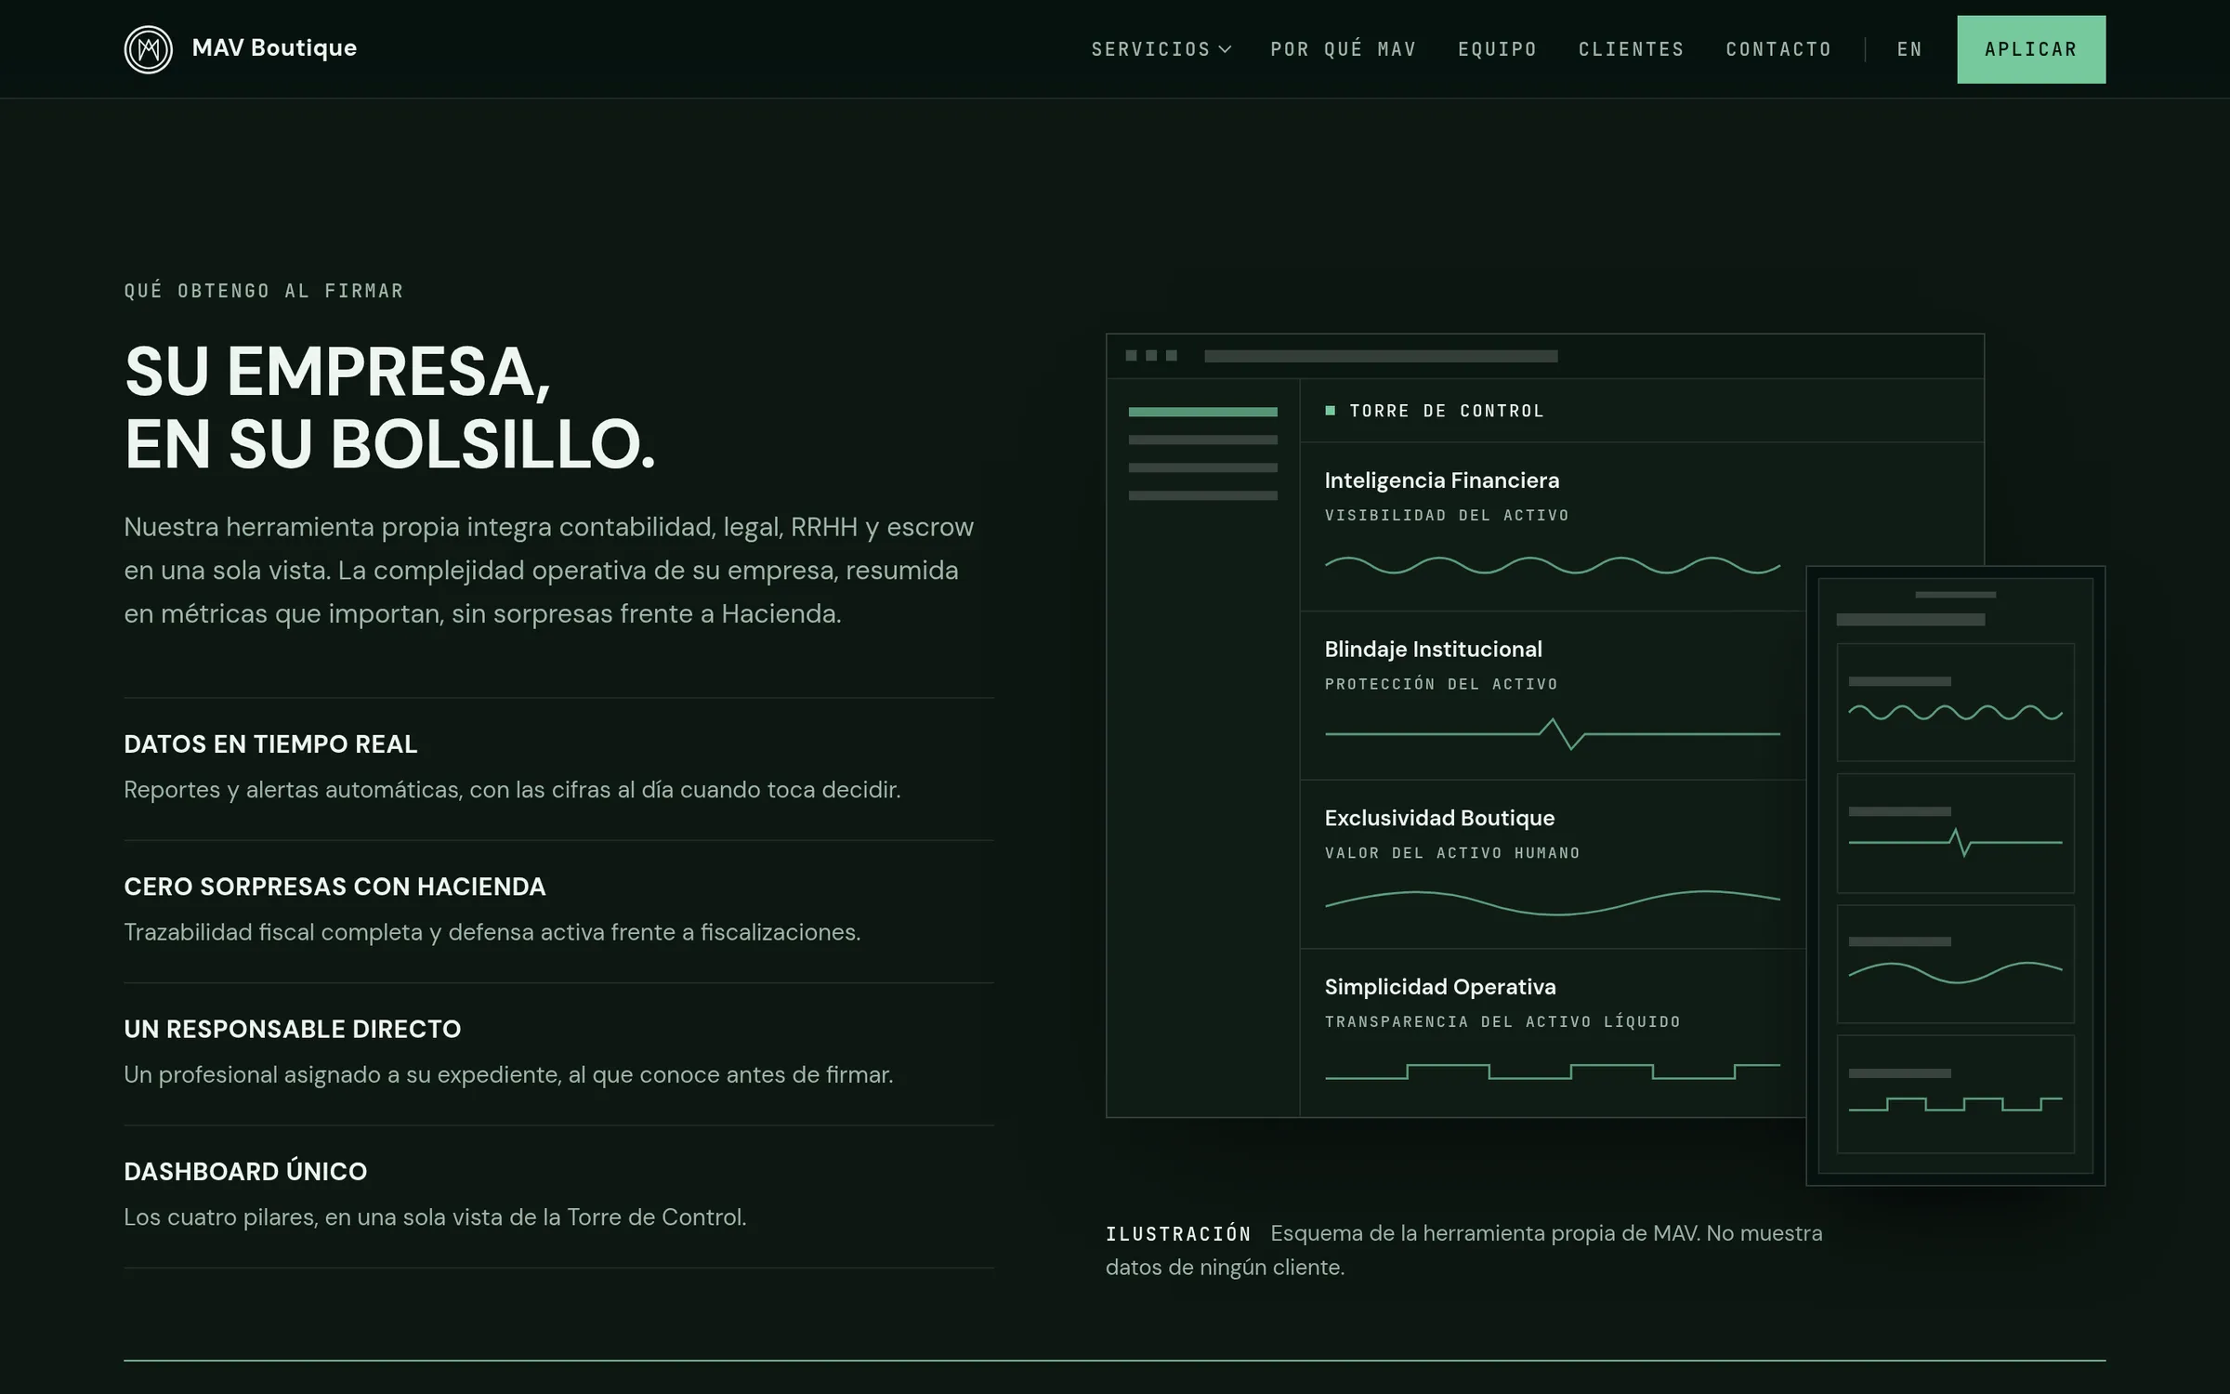
Task: Click the green Aplicar button
Action: 2031,49
